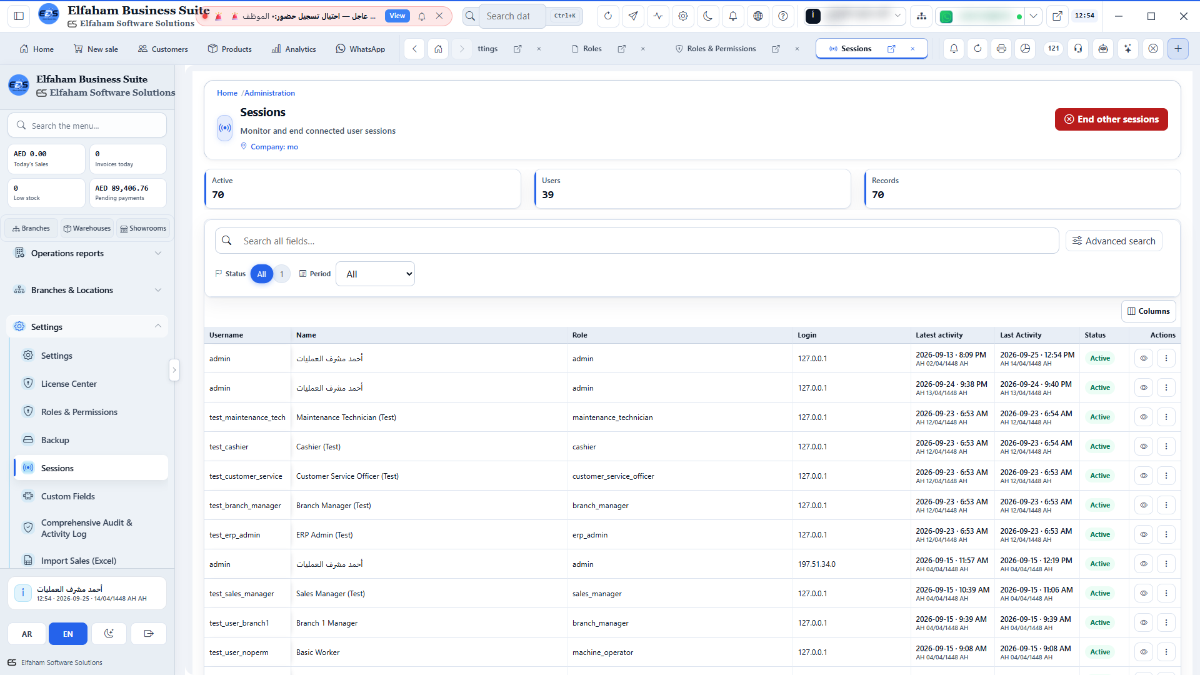Click the Search the menu input
This screenshot has height=675, width=1200.
click(87, 126)
